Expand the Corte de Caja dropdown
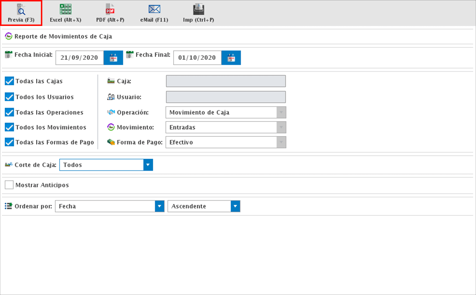Viewport: 476px width, 295px height. [x=148, y=165]
